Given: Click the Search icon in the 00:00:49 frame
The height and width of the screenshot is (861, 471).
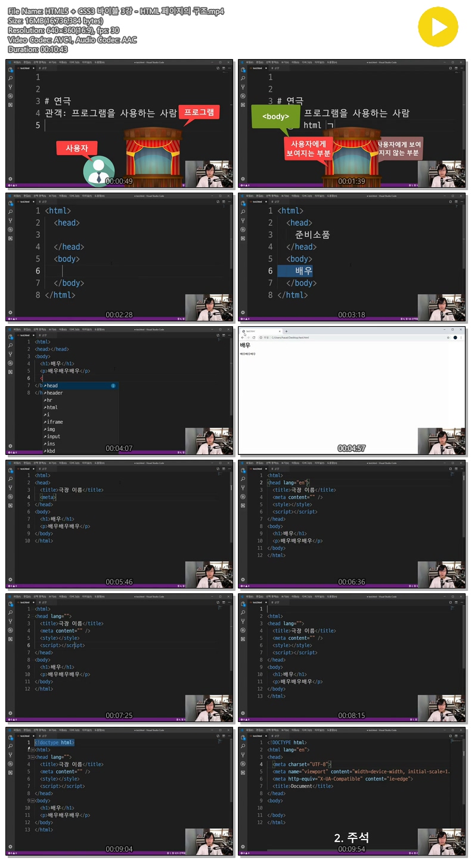Looking at the screenshot, I should click(x=10, y=78).
